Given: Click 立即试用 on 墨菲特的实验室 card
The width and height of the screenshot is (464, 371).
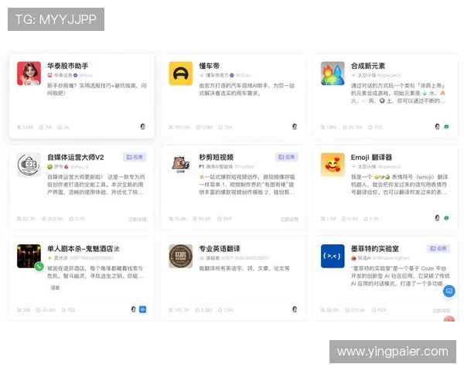Looking at the screenshot, I should [x=441, y=311].
